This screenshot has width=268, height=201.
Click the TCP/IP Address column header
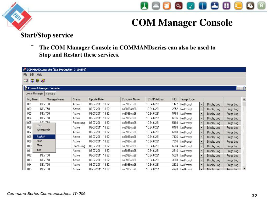(x=158, y=99)
